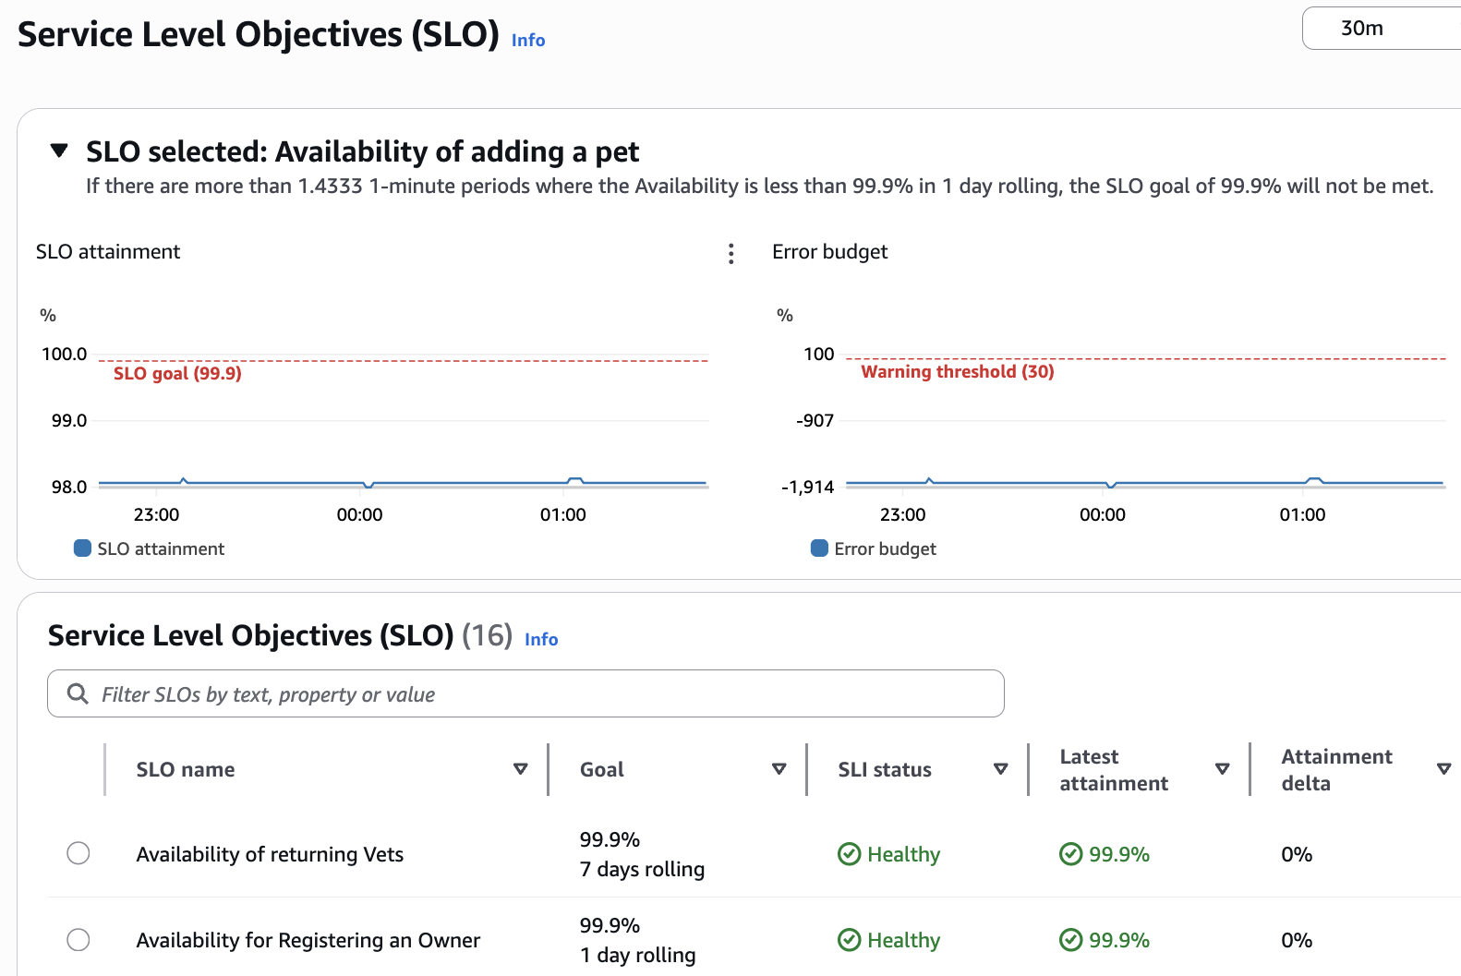This screenshot has width=1461, height=976.
Task: Click the attainment check icon for returning Vets
Action: click(x=1070, y=854)
